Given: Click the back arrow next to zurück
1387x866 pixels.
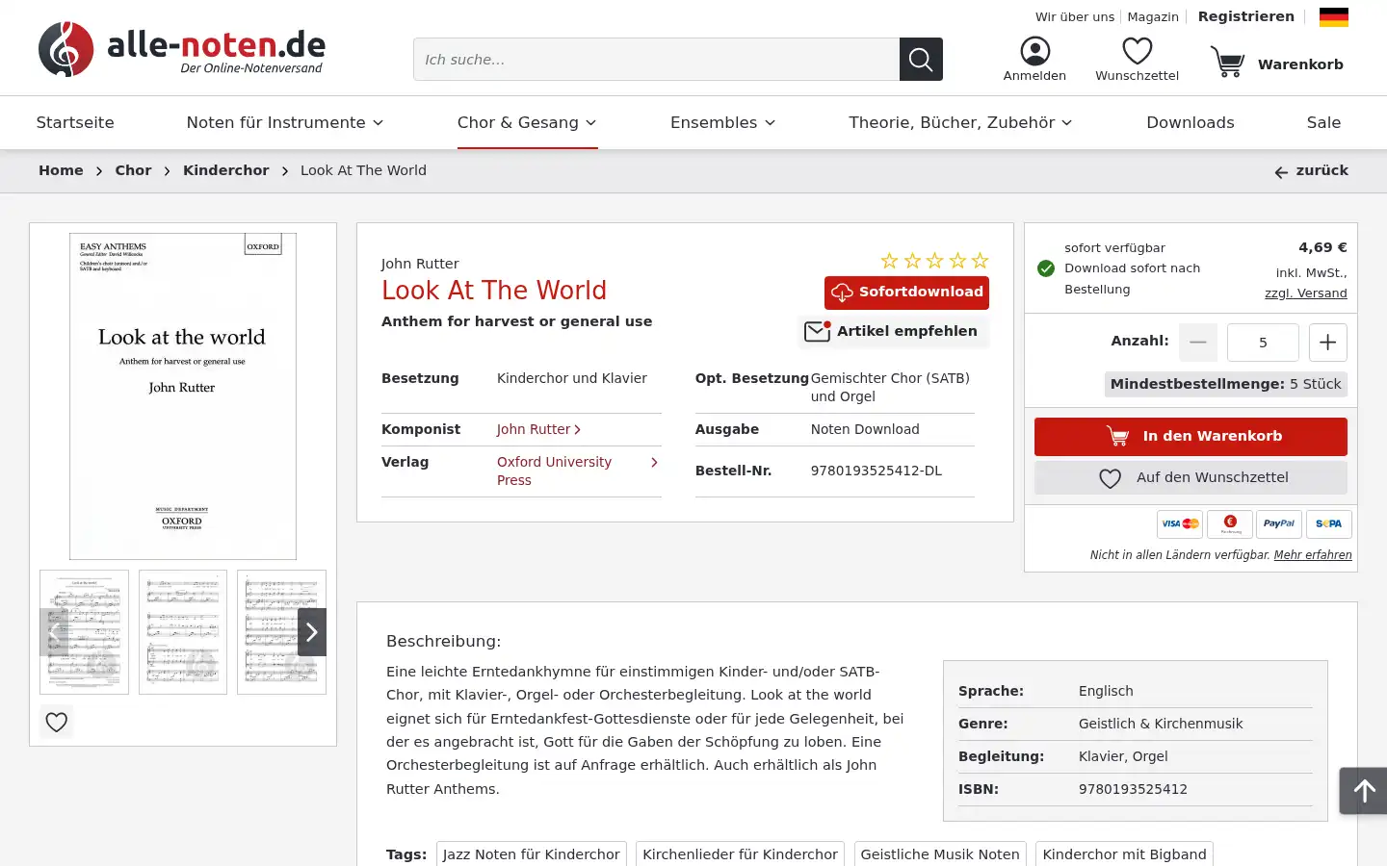Looking at the screenshot, I should point(1281,172).
